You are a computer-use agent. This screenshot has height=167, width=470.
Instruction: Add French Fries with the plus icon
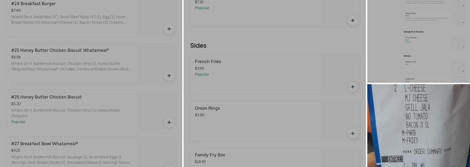coord(352,87)
